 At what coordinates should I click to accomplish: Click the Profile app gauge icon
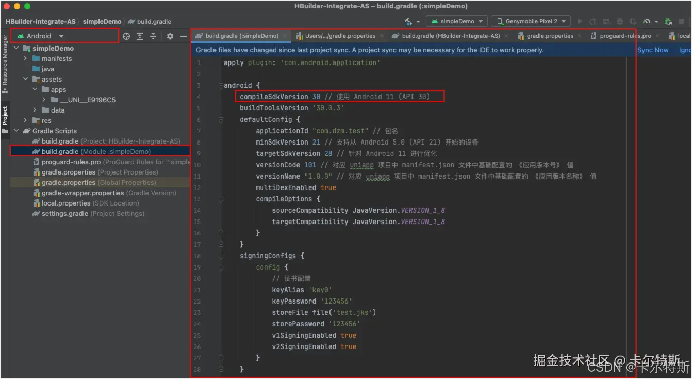pyautogui.click(x=647, y=21)
